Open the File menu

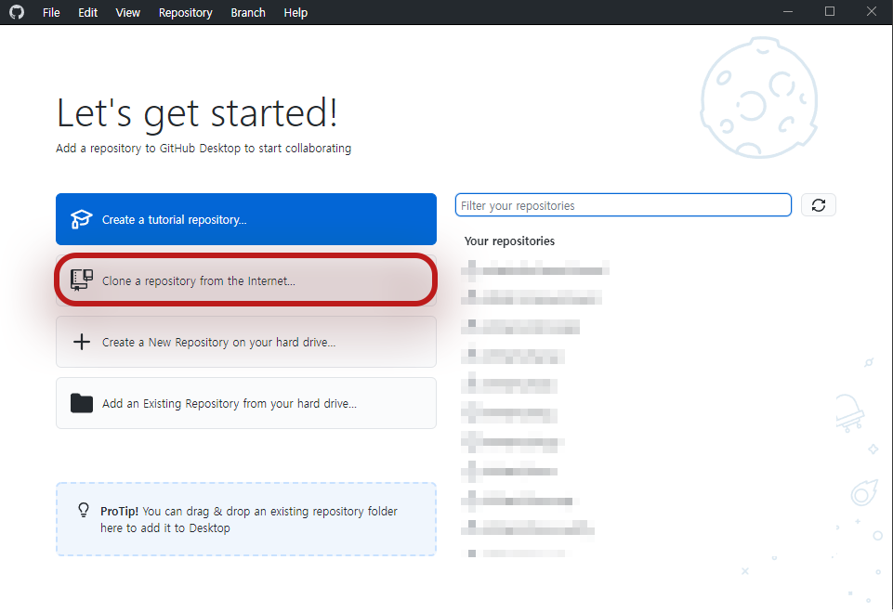51,12
